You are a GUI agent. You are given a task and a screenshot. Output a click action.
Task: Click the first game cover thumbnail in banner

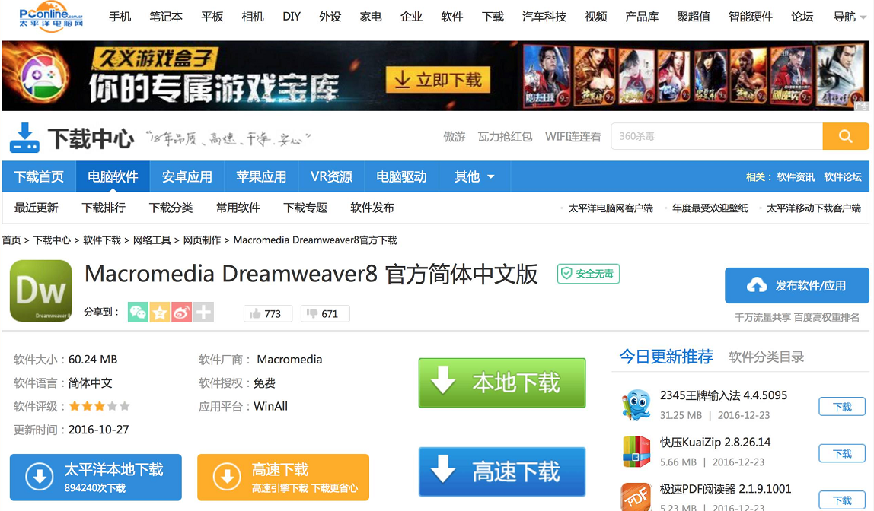click(547, 77)
